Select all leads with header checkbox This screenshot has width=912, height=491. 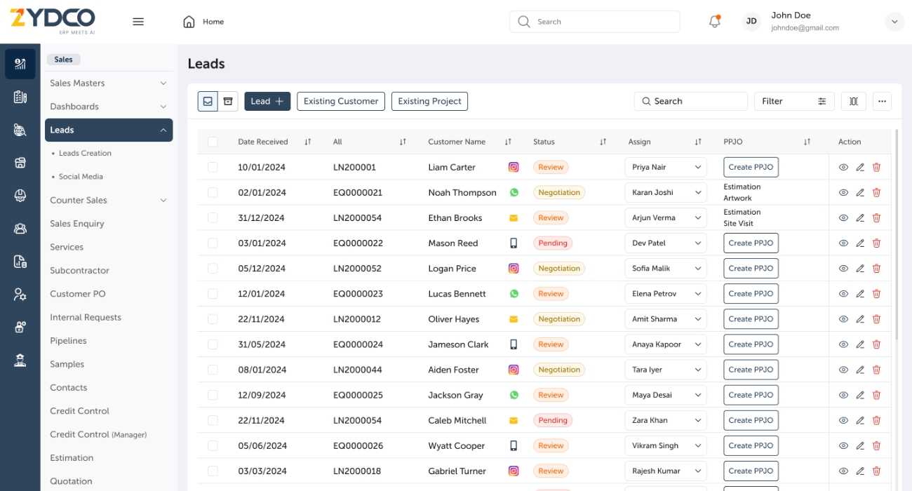click(x=213, y=142)
